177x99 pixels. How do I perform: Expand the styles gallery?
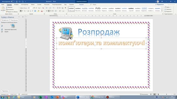[x=162, y=11]
